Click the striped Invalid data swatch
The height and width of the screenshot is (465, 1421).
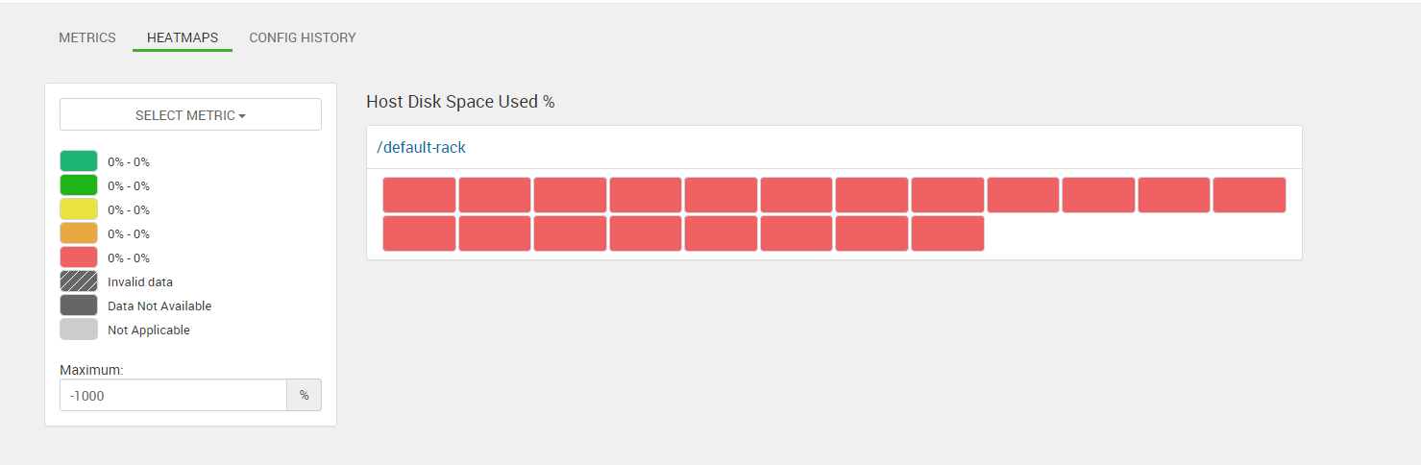79,281
